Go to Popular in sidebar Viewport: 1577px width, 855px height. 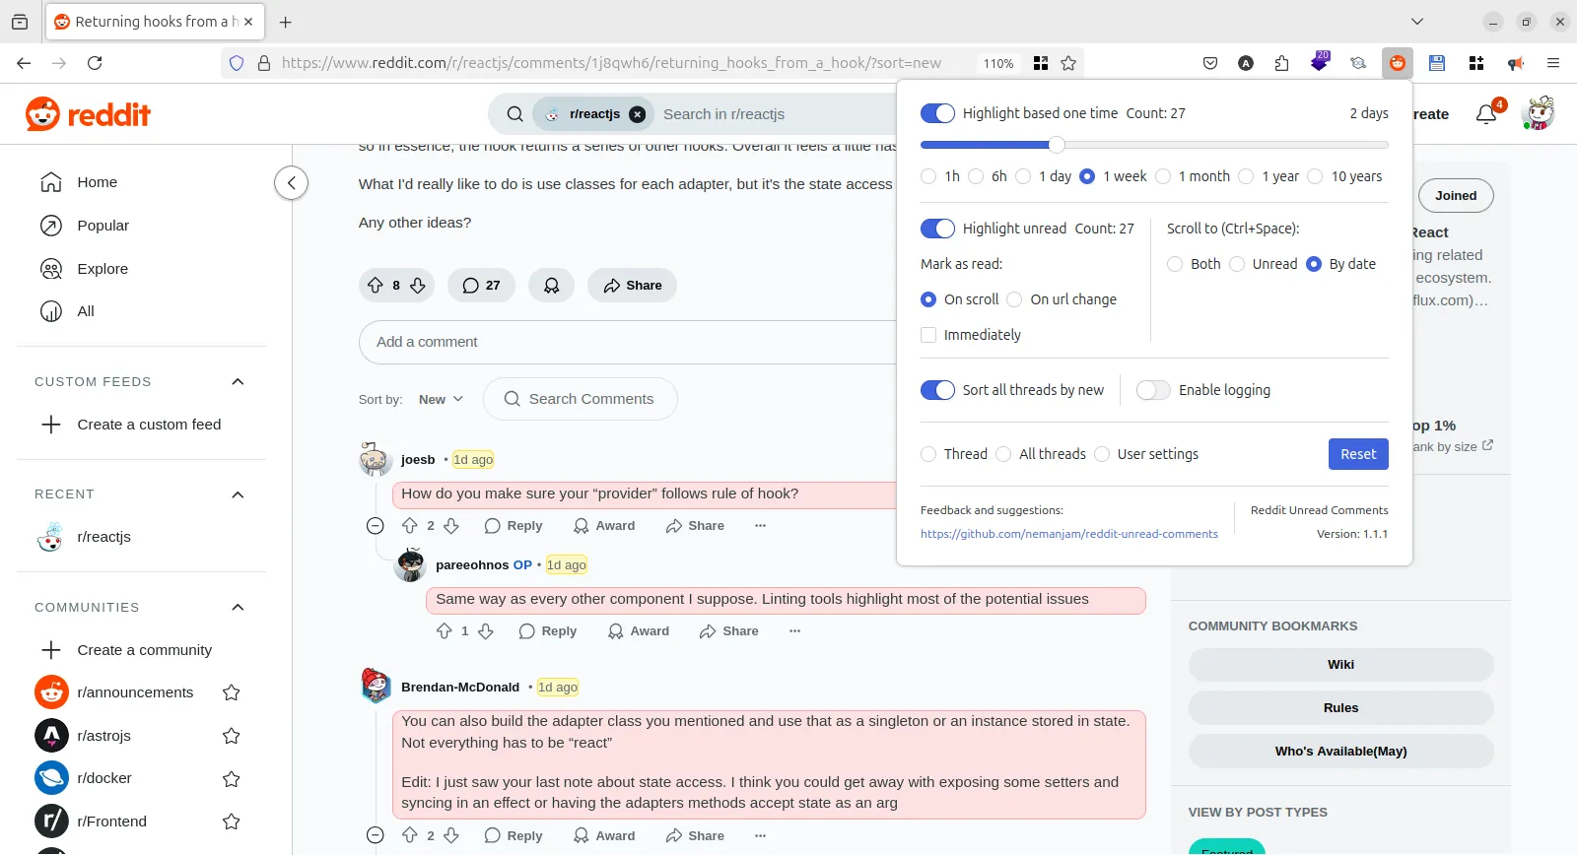(x=103, y=226)
